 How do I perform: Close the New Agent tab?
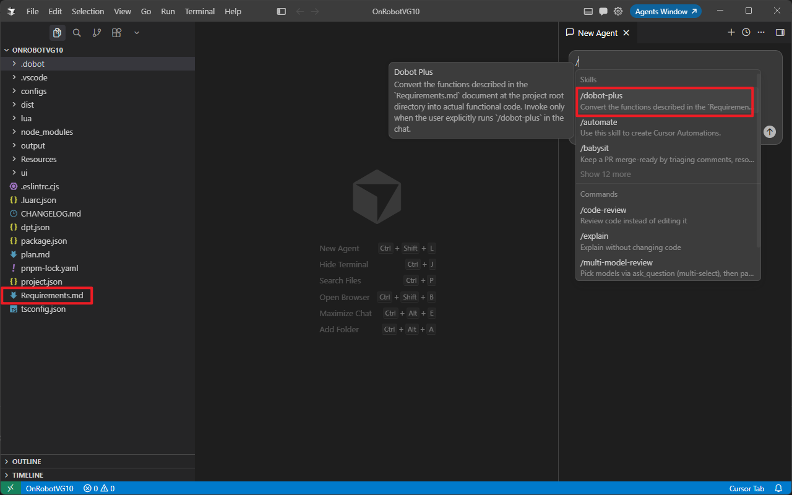coord(626,33)
